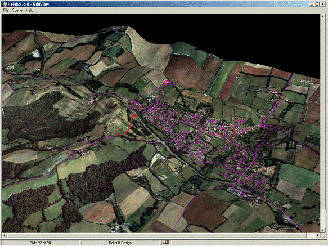Screen dimensions: 328x246
Task: Click the horizontal scrollbar track
Action: (161, 235)
